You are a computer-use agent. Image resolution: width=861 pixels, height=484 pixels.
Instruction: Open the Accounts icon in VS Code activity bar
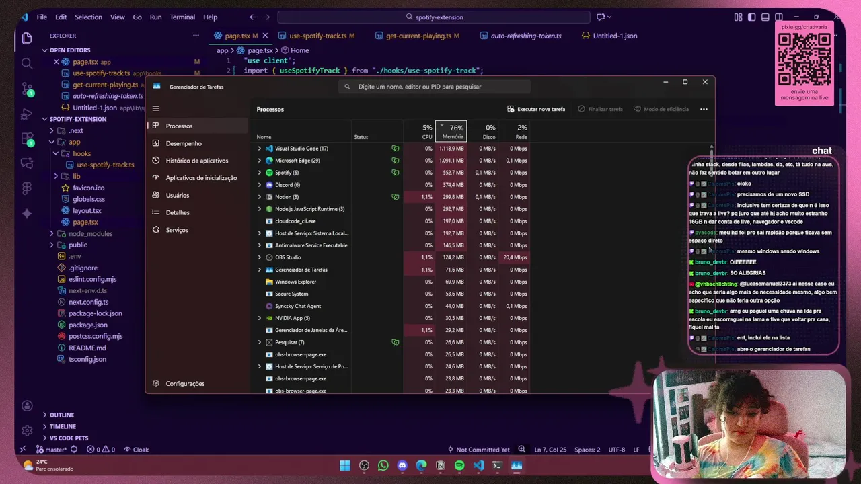27,406
